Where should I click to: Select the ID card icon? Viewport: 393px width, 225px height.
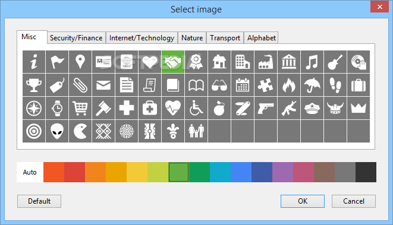(103, 62)
